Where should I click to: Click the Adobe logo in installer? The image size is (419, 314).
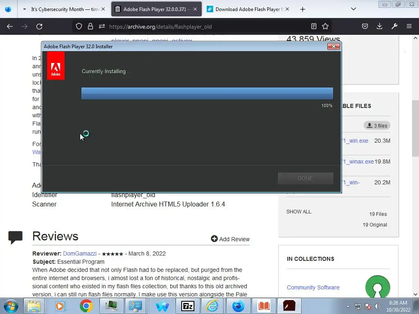click(56, 66)
